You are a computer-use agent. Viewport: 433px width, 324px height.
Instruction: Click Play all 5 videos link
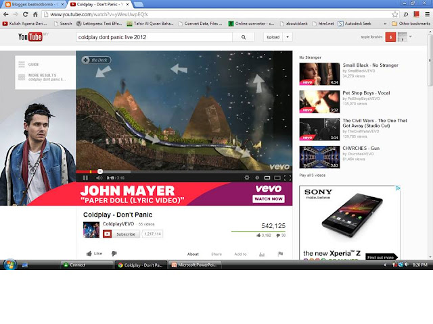313,175
